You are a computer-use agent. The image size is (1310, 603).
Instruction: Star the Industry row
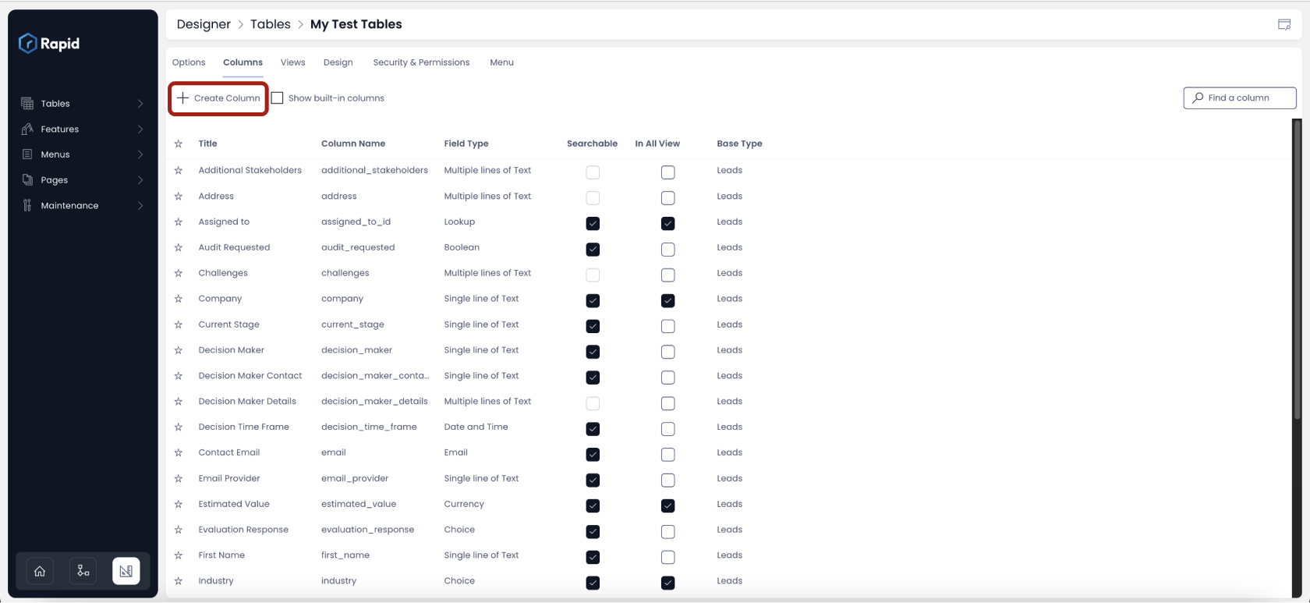click(179, 581)
